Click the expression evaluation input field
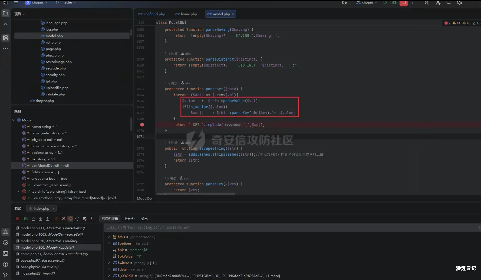 click(x=271, y=228)
